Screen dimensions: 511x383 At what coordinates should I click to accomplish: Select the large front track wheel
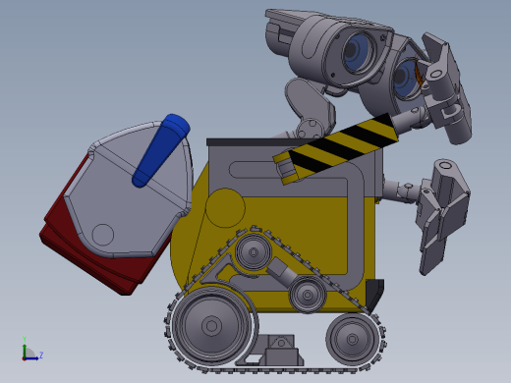[x=211, y=326]
